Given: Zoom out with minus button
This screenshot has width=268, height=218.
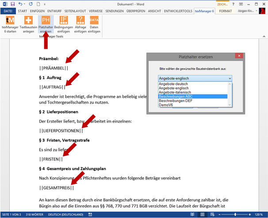Looking at the screenshot, I should [x=220, y=214].
